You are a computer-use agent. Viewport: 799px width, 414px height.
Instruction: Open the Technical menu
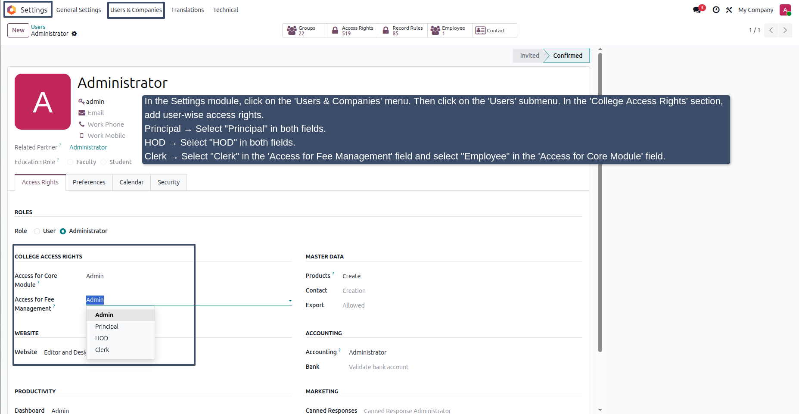tap(226, 10)
